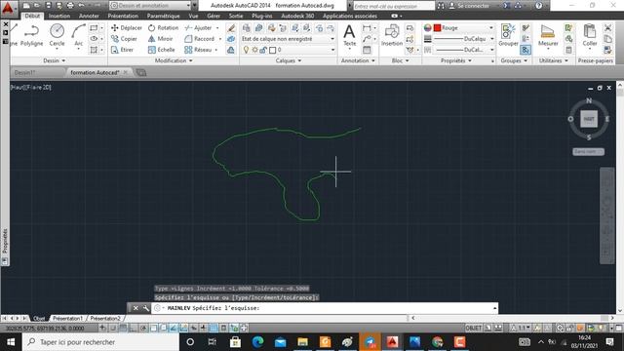Open the Paramétrique ribbon tab
624x351 pixels.
pyautogui.click(x=163, y=16)
